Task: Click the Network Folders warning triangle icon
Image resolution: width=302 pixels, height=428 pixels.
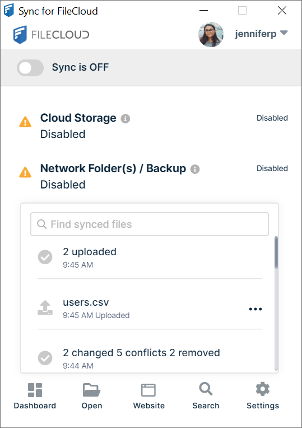Action: (x=25, y=172)
